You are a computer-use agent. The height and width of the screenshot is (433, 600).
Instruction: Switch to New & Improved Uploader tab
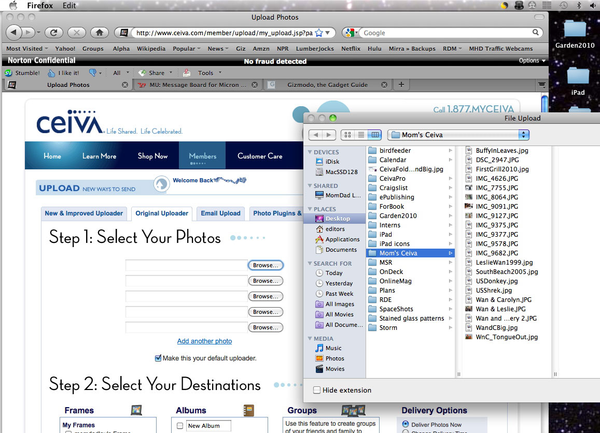(x=84, y=213)
